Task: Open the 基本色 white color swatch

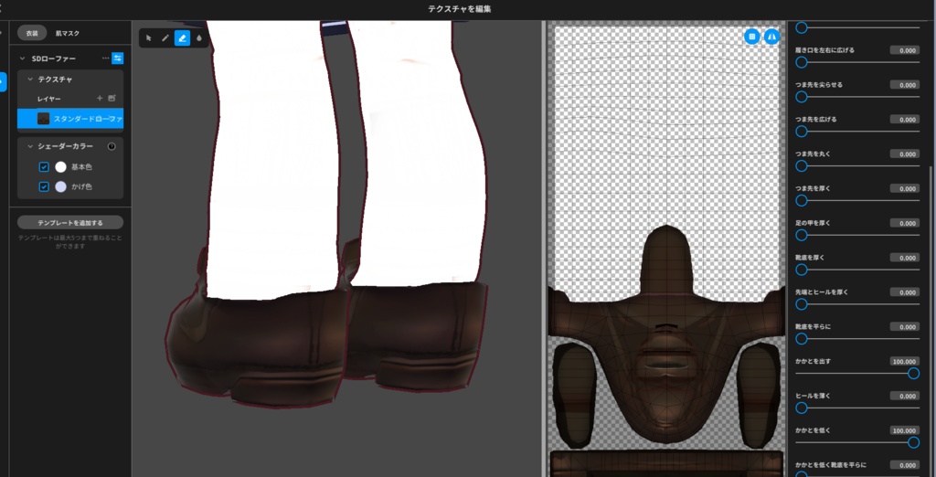Action: pyautogui.click(x=60, y=167)
